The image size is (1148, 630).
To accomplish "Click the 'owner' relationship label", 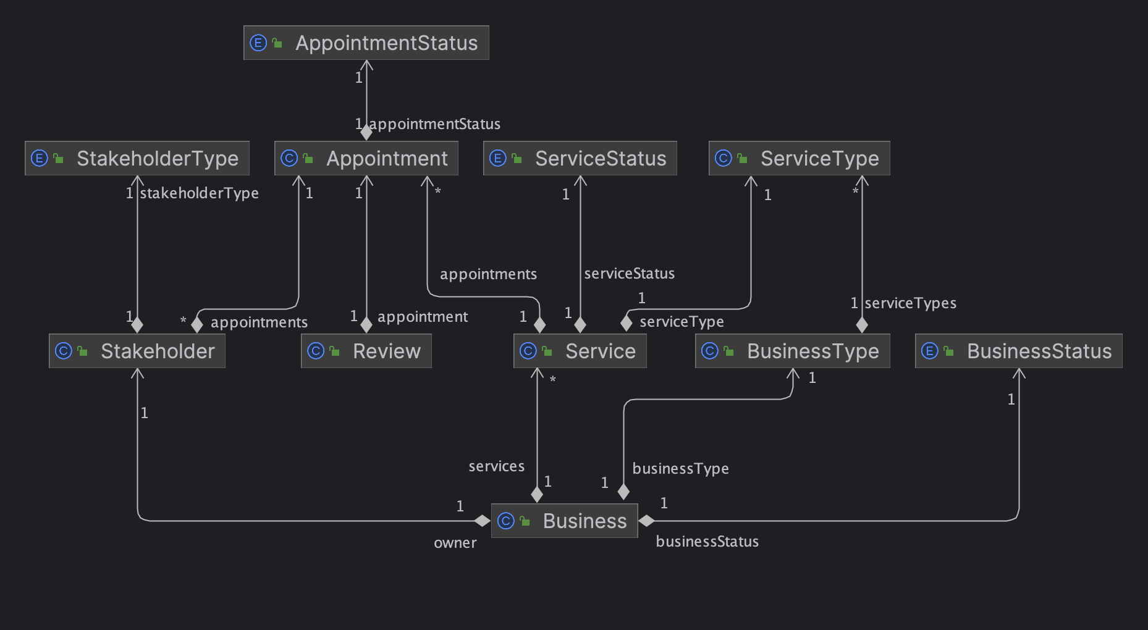I will click(455, 543).
